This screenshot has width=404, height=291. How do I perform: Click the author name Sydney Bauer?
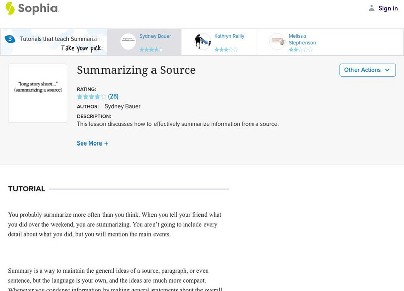click(x=122, y=106)
